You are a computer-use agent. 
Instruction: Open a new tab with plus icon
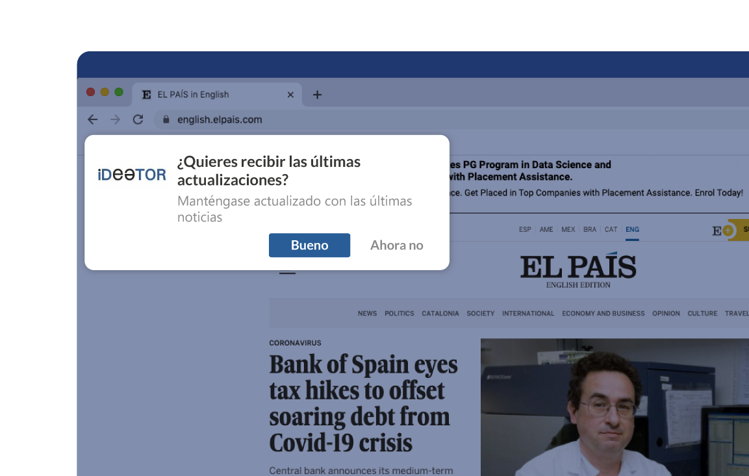317,95
